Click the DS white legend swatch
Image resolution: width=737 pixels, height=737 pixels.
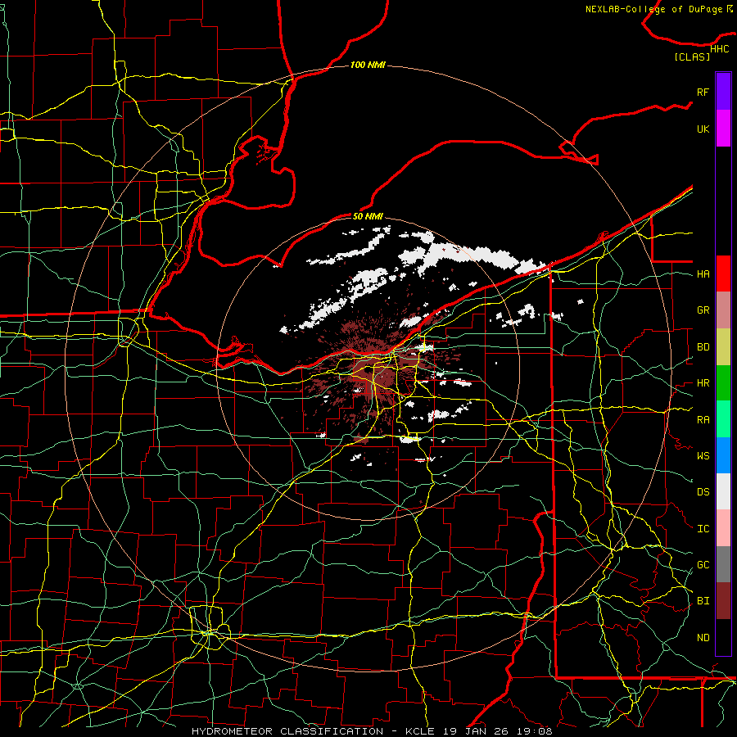point(723,491)
